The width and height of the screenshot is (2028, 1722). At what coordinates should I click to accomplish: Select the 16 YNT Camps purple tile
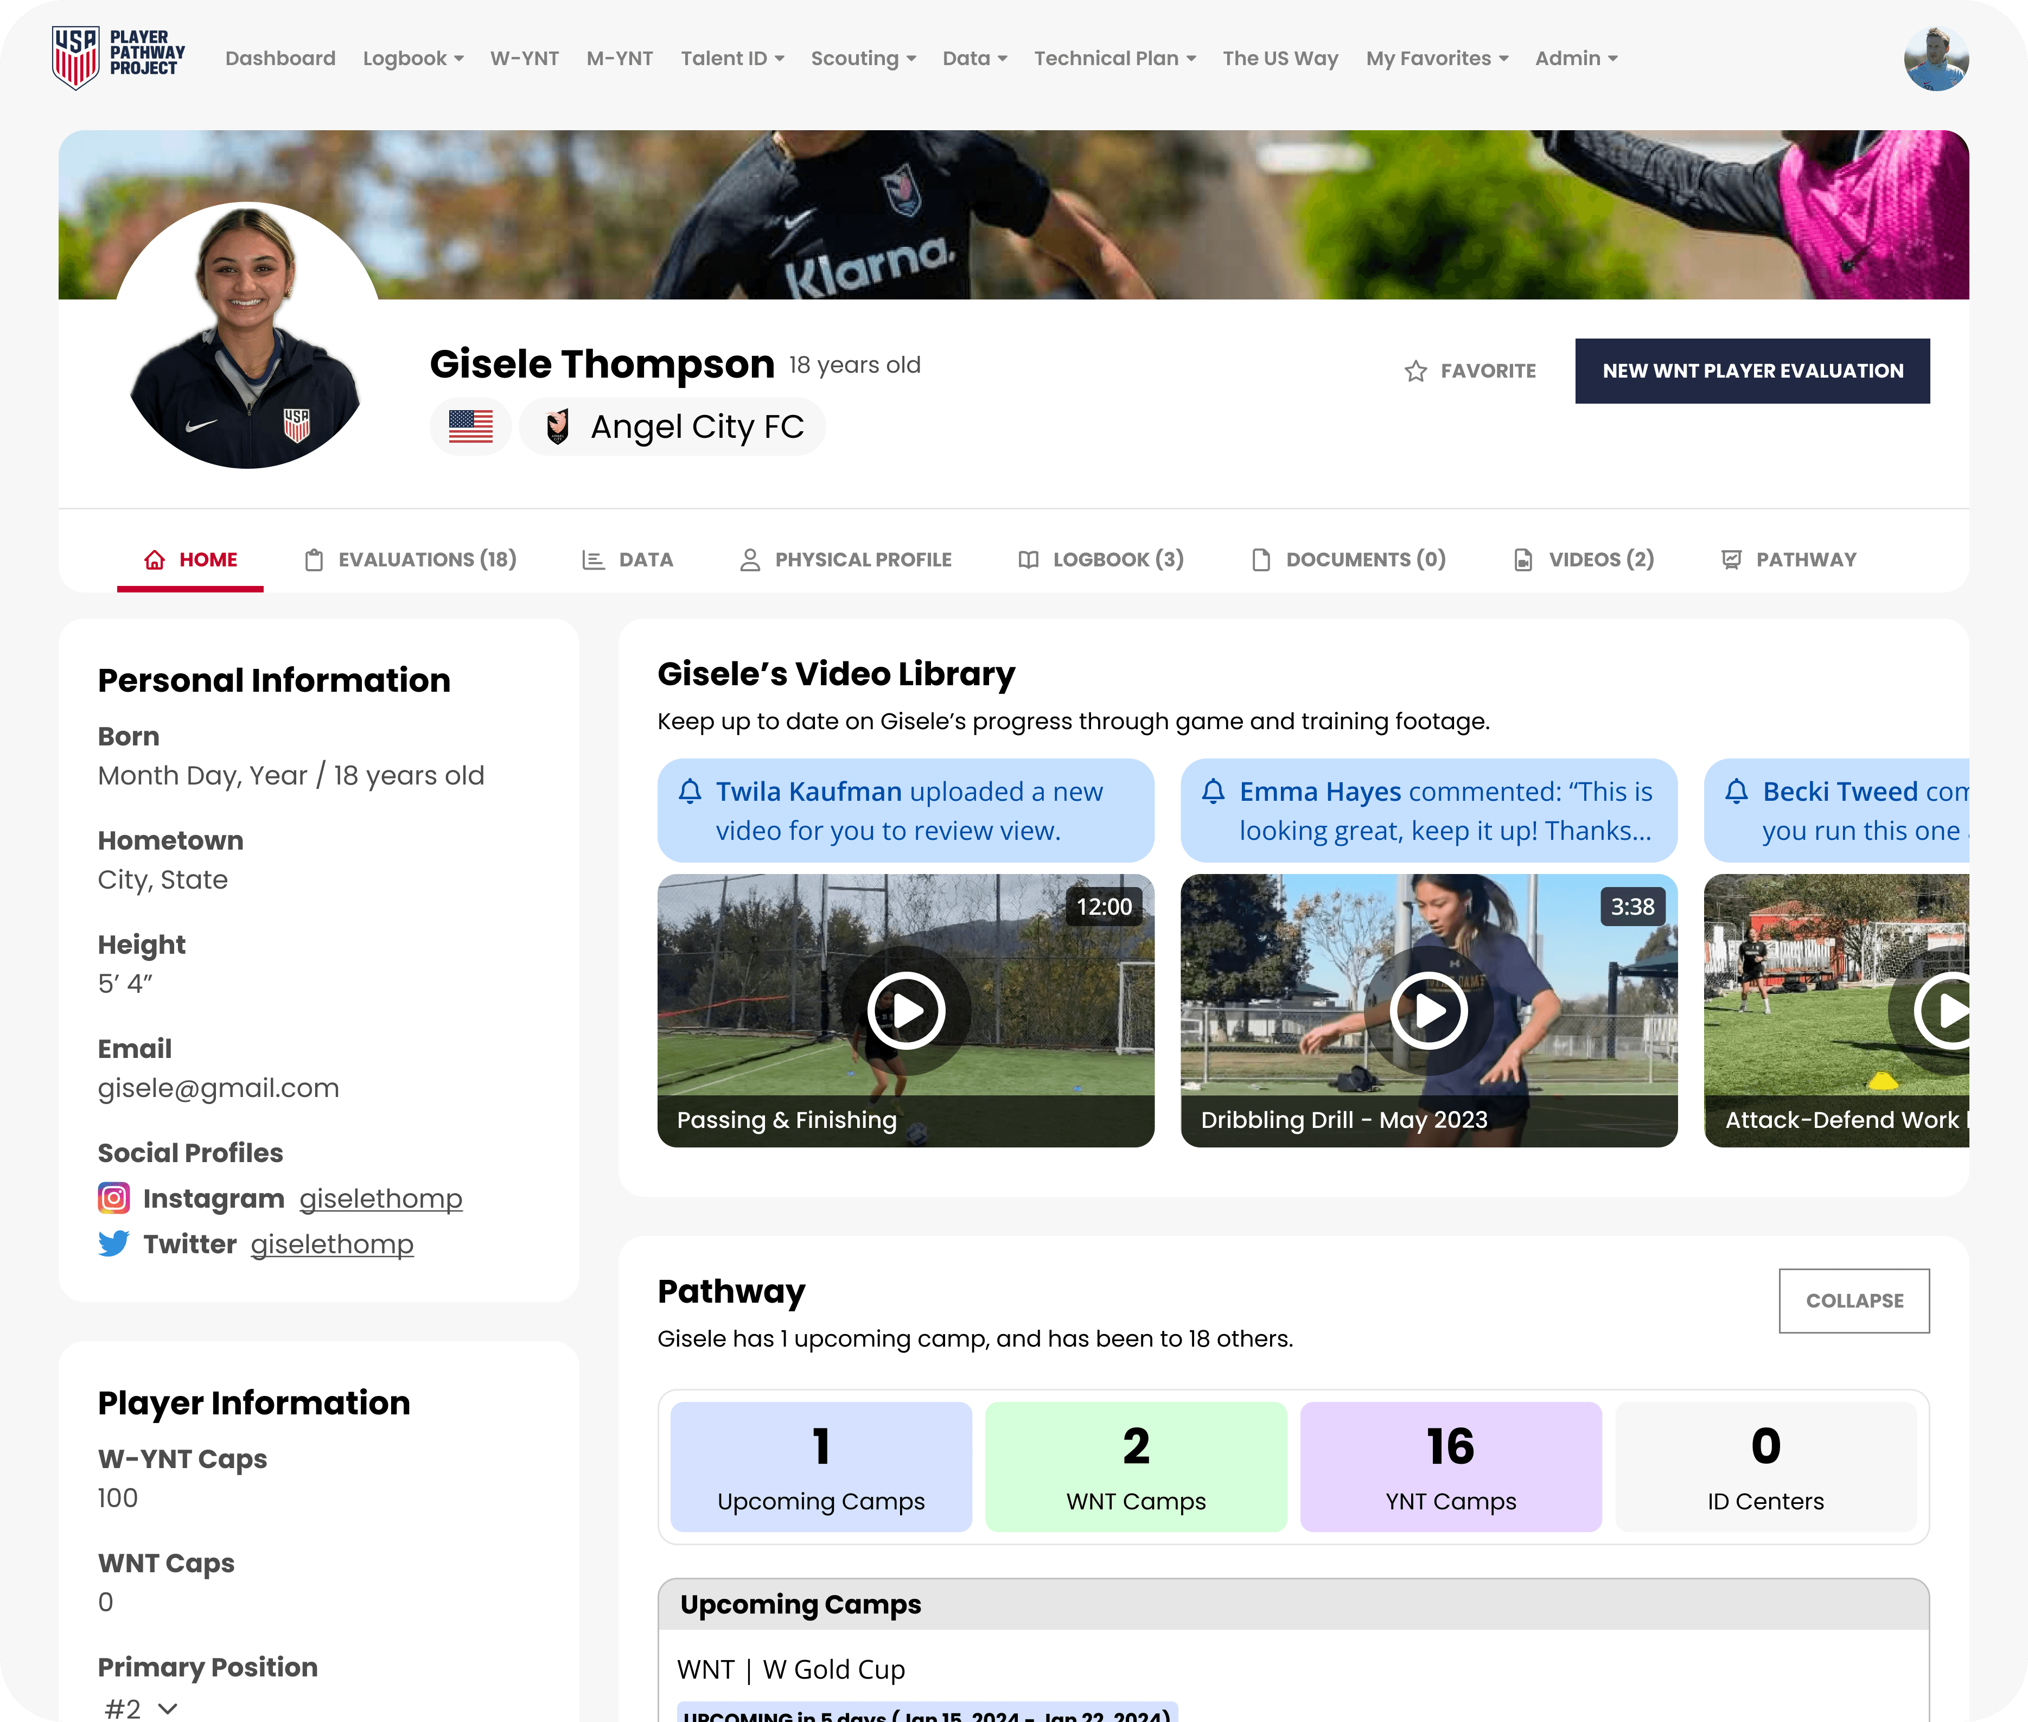pos(1450,1466)
